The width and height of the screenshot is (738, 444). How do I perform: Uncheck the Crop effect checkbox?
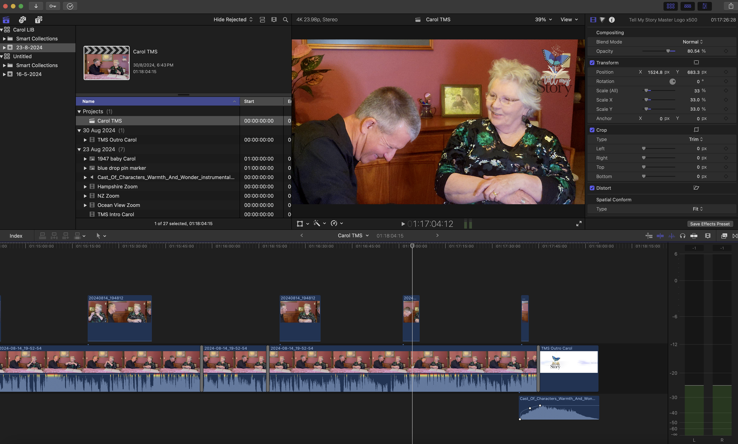592,130
